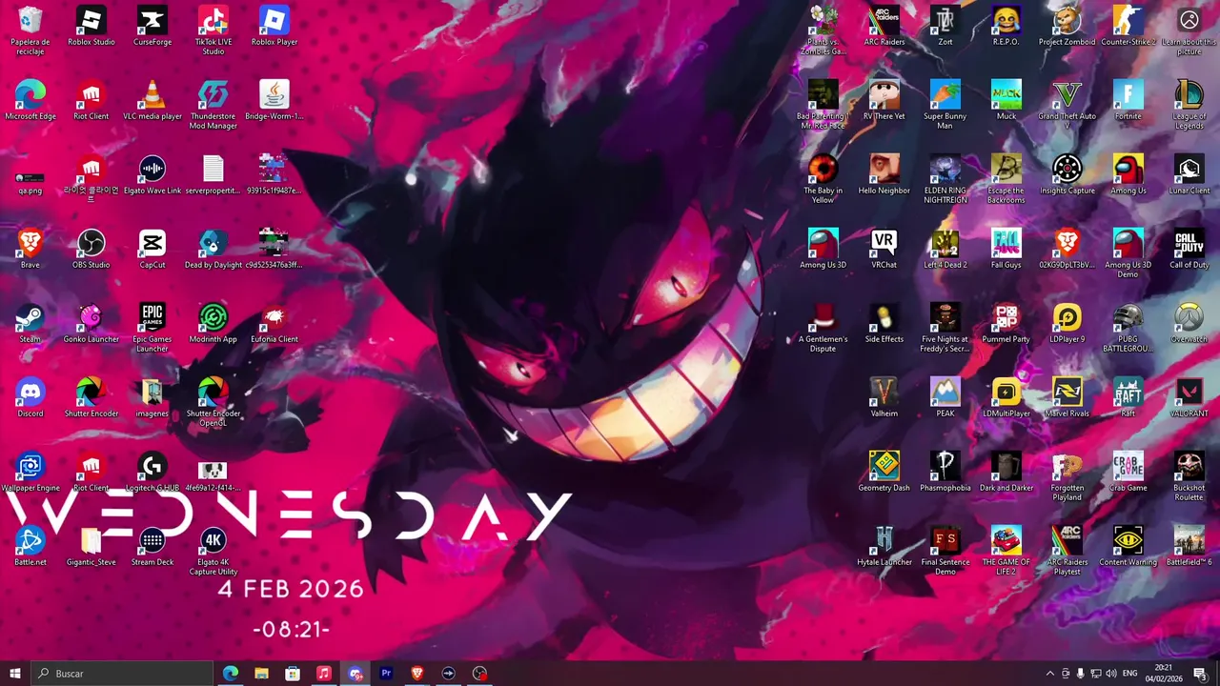Select the PUBG BATTLEGROUNDS icon
Screen dimensions: 1220x686
(x=1128, y=328)
